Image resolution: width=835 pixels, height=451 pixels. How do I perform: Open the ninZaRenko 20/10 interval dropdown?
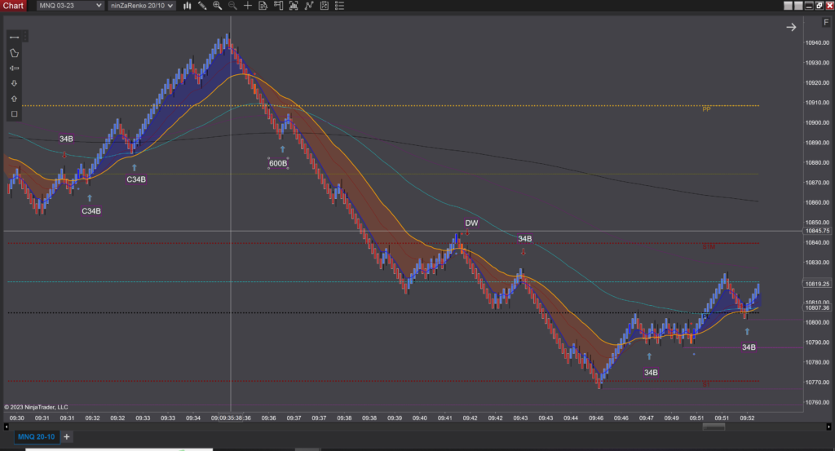[142, 6]
